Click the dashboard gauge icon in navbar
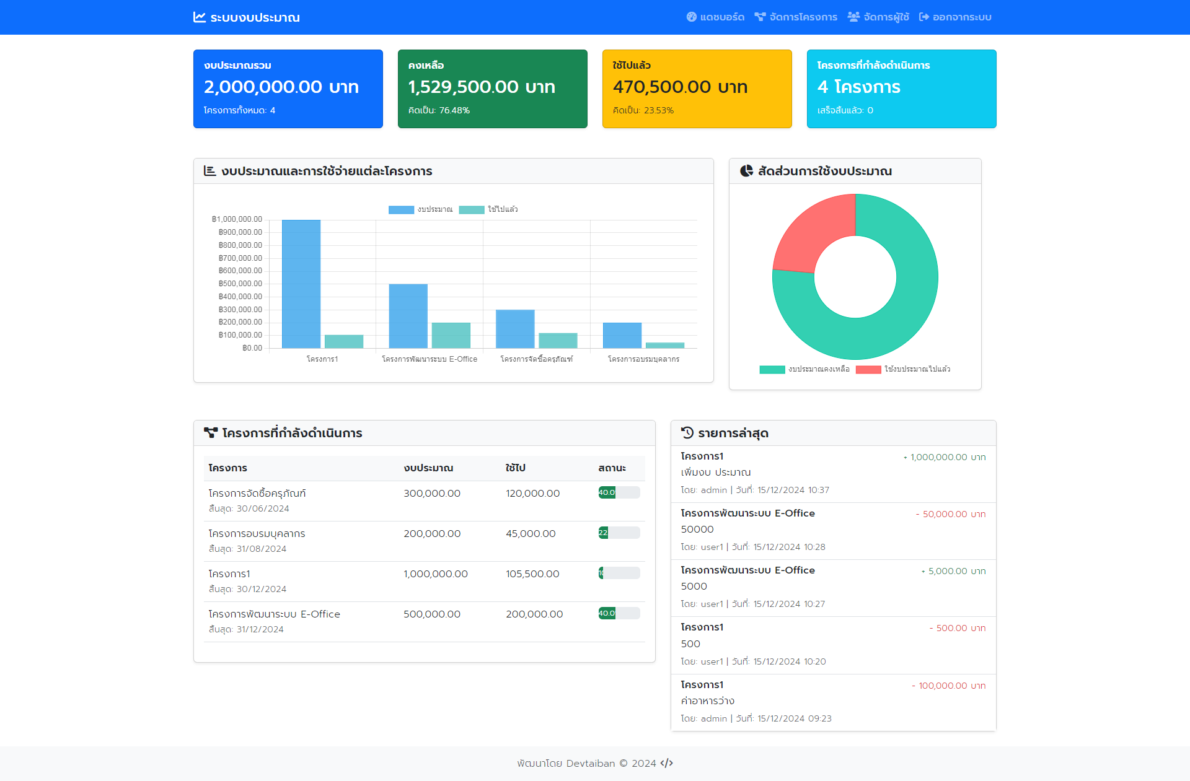The height and width of the screenshot is (781, 1190). 692,17
